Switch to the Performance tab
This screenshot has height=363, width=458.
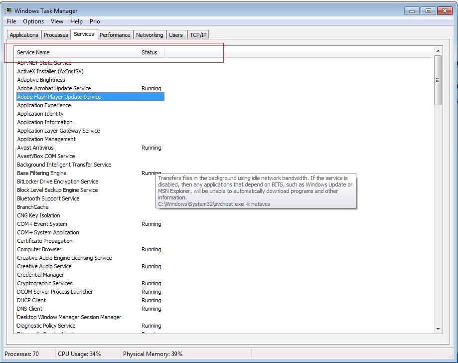tap(115, 35)
